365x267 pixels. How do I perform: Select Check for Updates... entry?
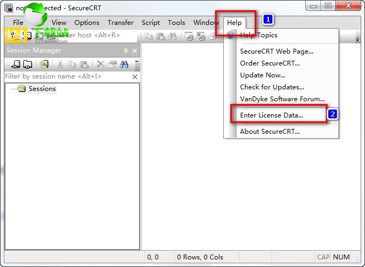[x=281, y=87]
